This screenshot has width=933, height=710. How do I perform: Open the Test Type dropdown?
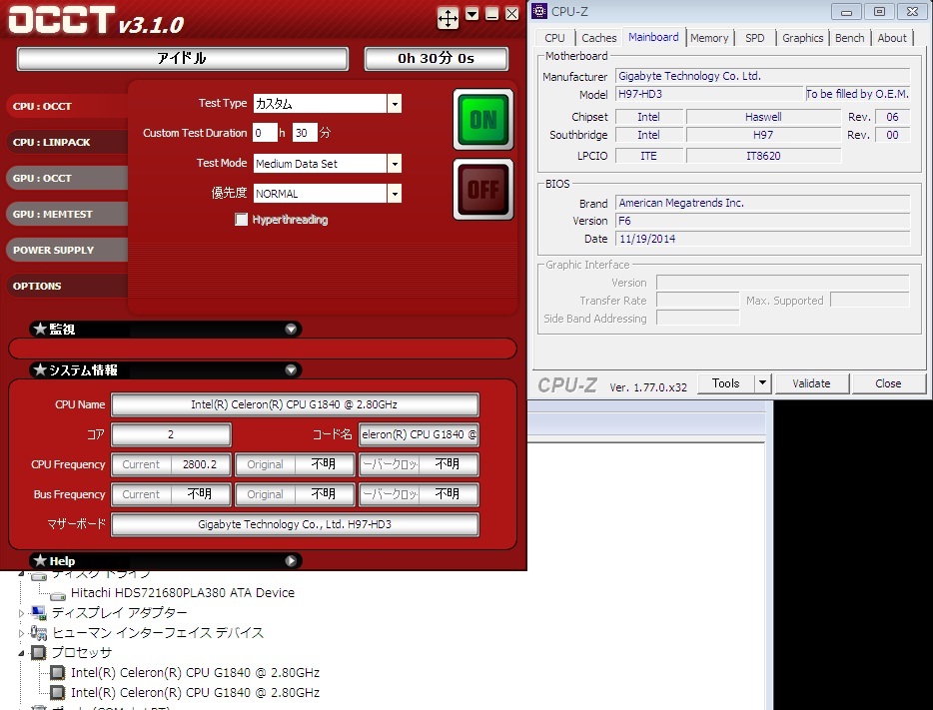click(395, 104)
